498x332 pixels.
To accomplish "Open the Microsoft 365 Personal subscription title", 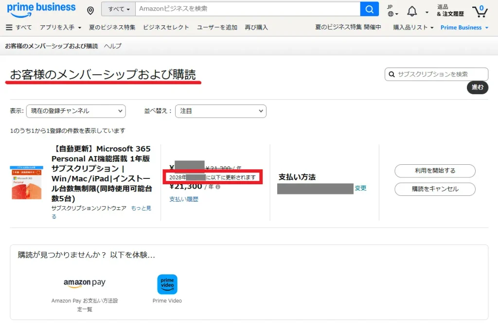I will click(102, 174).
